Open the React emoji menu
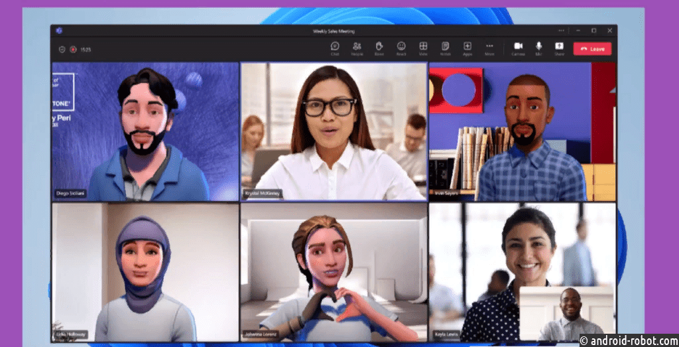 click(401, 48)
